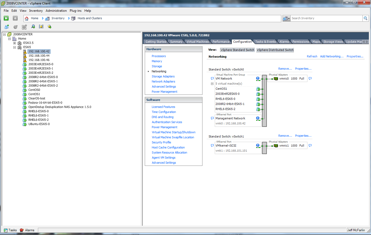This screenshot has height=235, width=371.
Task: Click the CentOS1 VM icon in vSwitch0
Action: [x=258, y=89]
